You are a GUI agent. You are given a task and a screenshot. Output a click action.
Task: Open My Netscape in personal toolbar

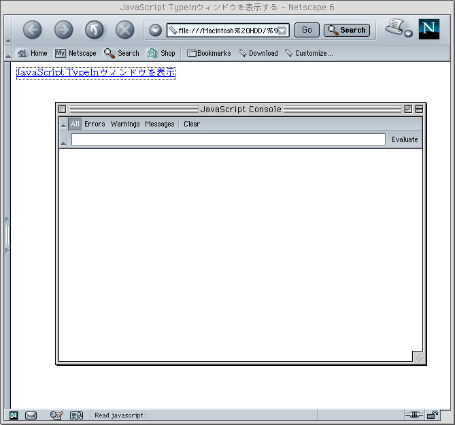click(x=75, y=53)
